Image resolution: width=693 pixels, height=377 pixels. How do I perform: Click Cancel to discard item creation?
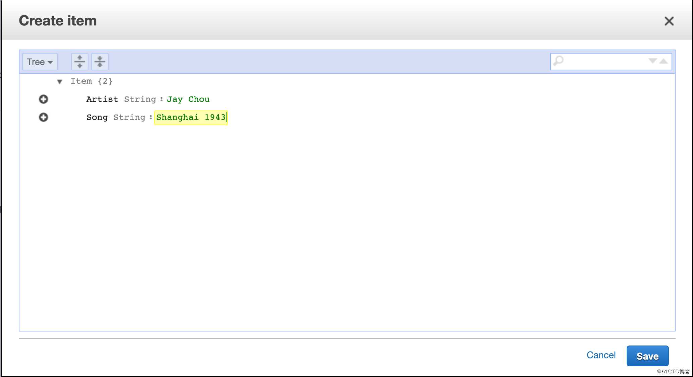[601, 355]
